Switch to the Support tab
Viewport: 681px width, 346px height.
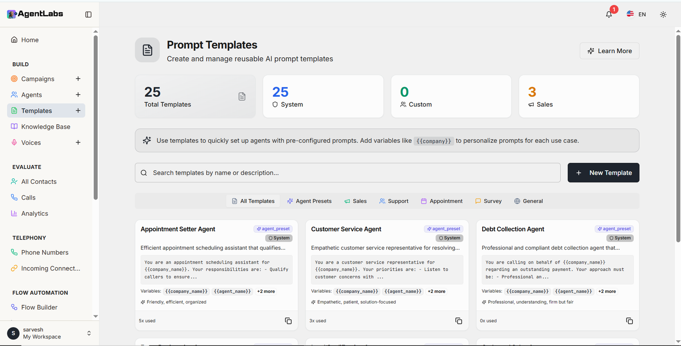[x=394, y=201]
